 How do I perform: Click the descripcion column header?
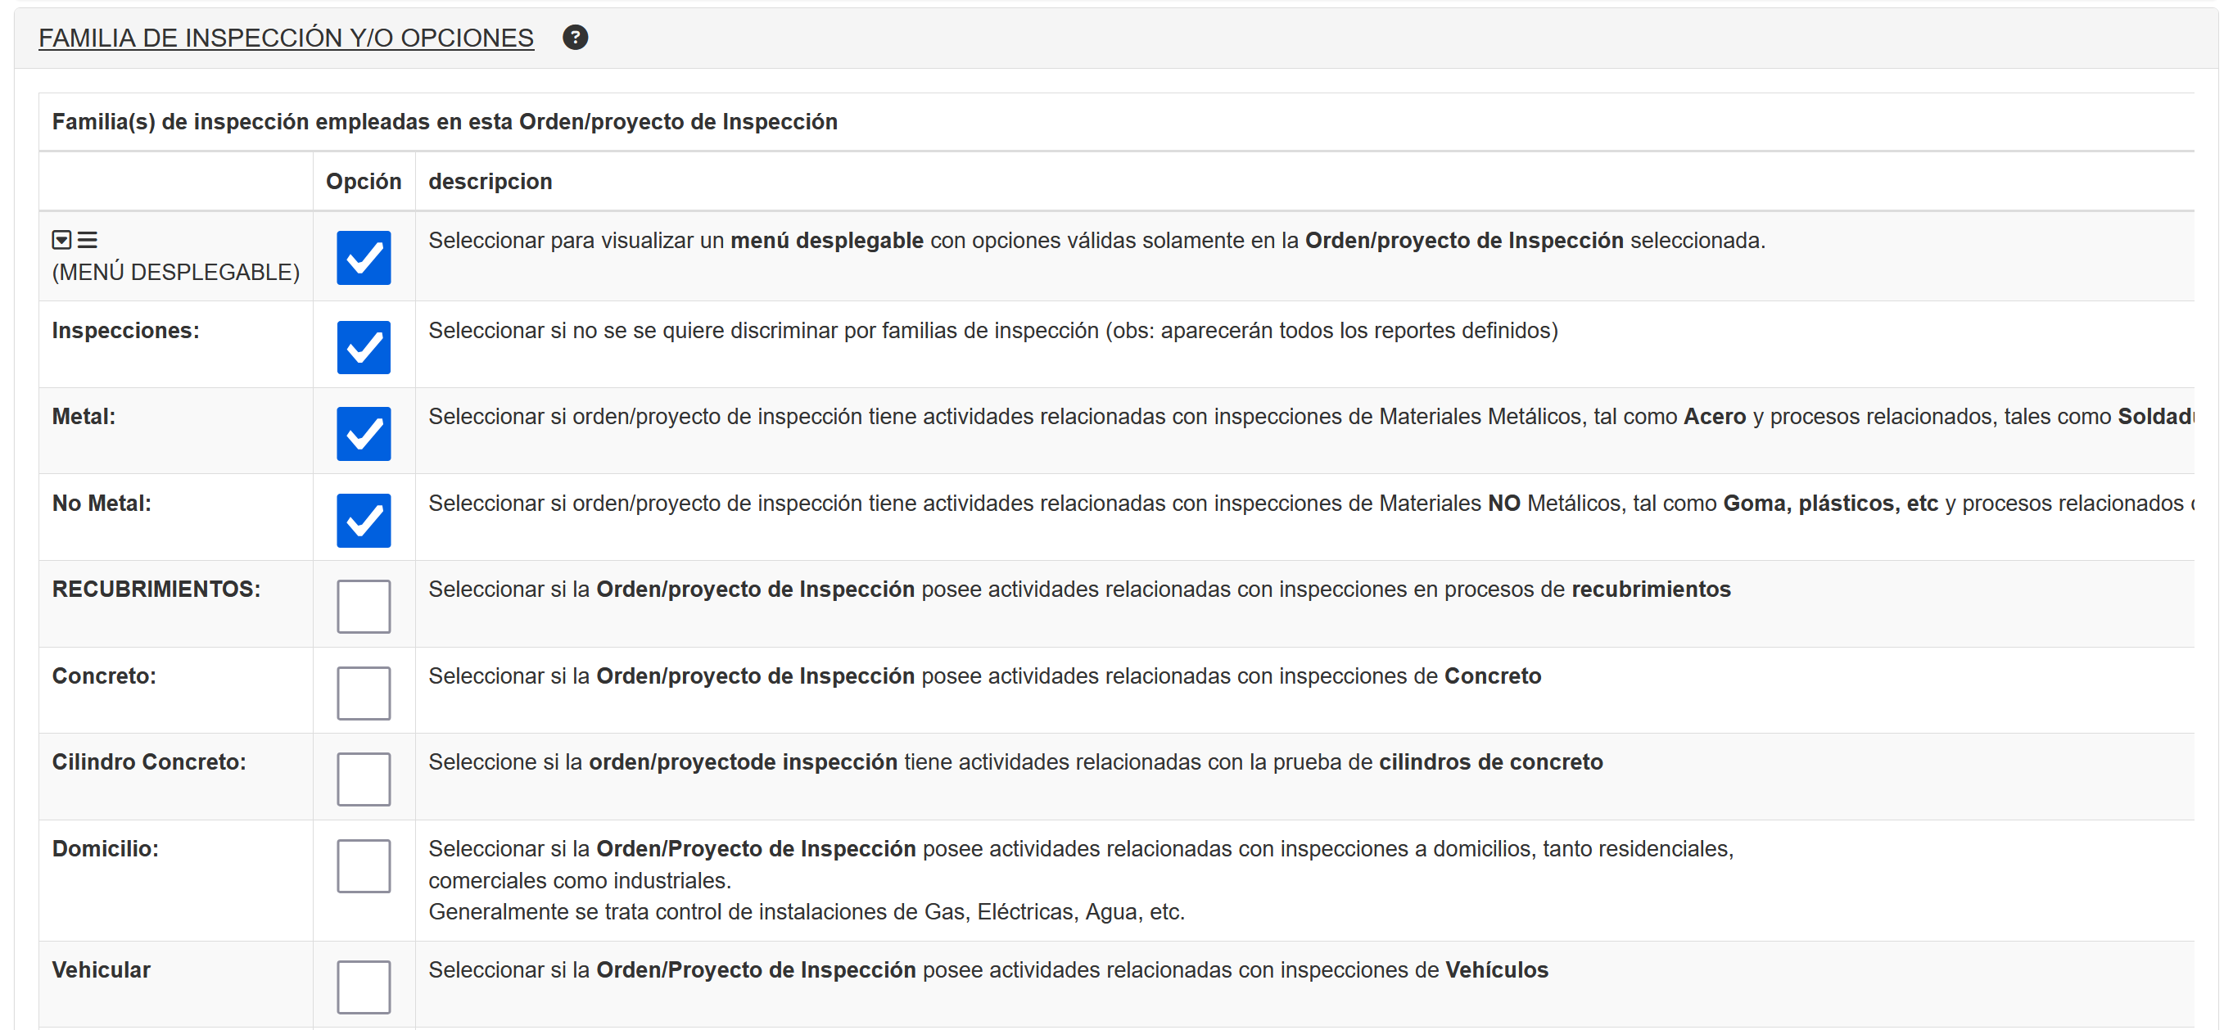tap(490, 181)
